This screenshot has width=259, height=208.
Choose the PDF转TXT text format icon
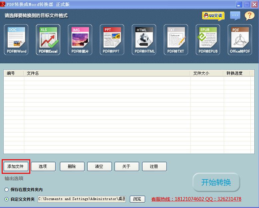click(x=176, y=40)
